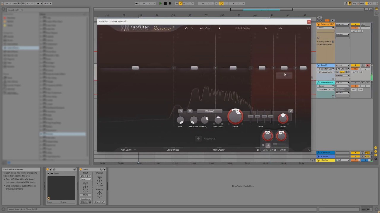
Task: Open the (Multiple) distortion style dropdown
Action: click(210, 111)
